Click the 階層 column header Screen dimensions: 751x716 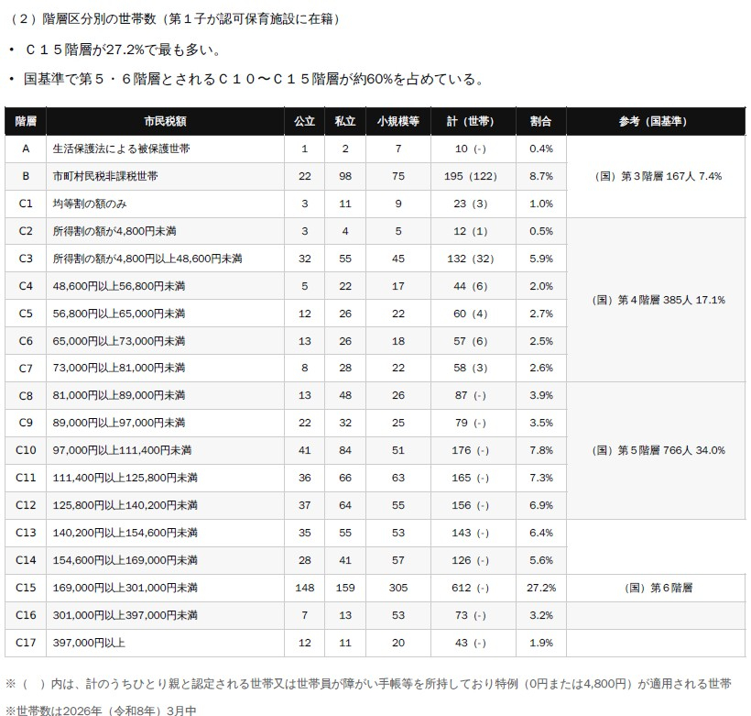click(26, 121)
